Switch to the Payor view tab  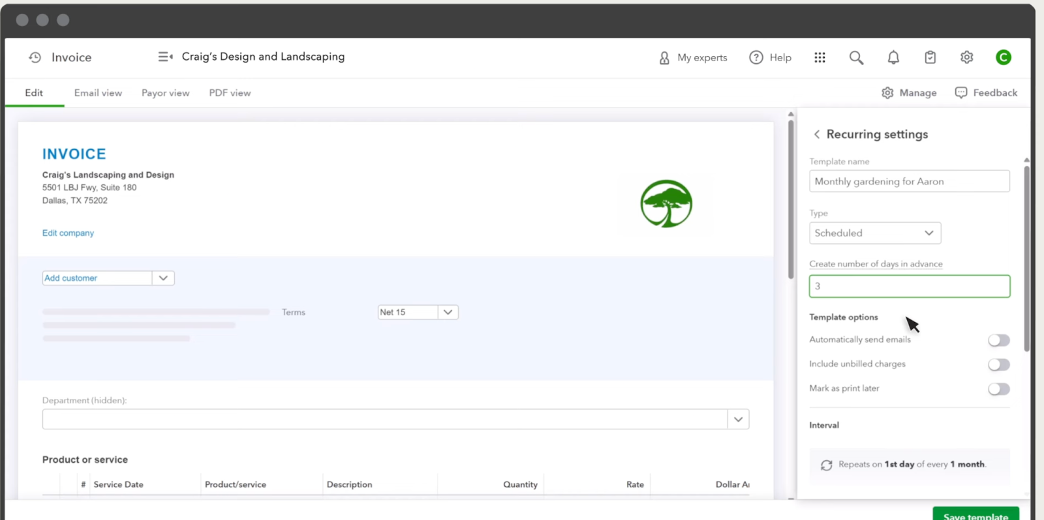pos(166,93)
